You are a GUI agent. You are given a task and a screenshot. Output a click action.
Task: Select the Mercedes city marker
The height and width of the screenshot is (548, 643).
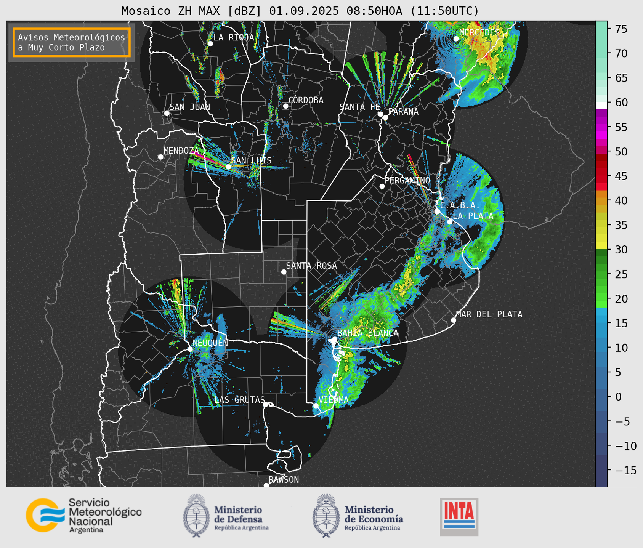456,39
